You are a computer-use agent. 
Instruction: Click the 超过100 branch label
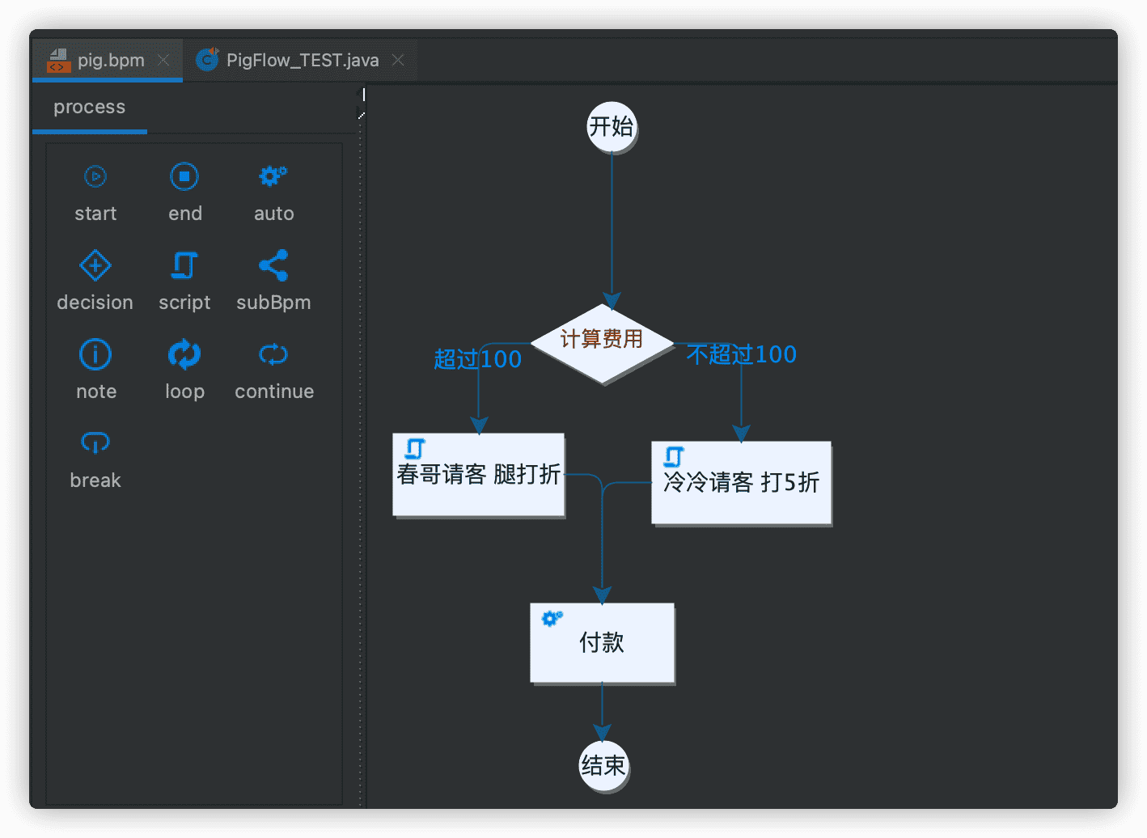point(478,360)
